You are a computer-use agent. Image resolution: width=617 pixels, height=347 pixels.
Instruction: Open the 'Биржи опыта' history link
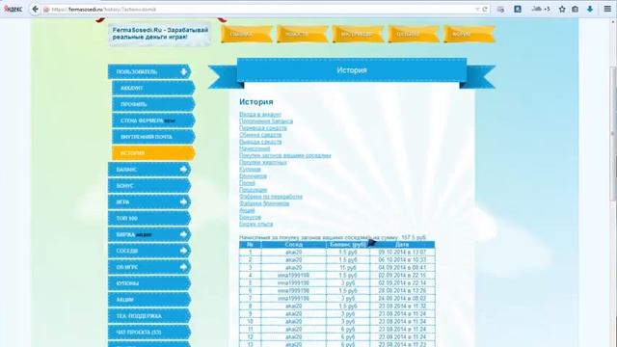[255, 224]
